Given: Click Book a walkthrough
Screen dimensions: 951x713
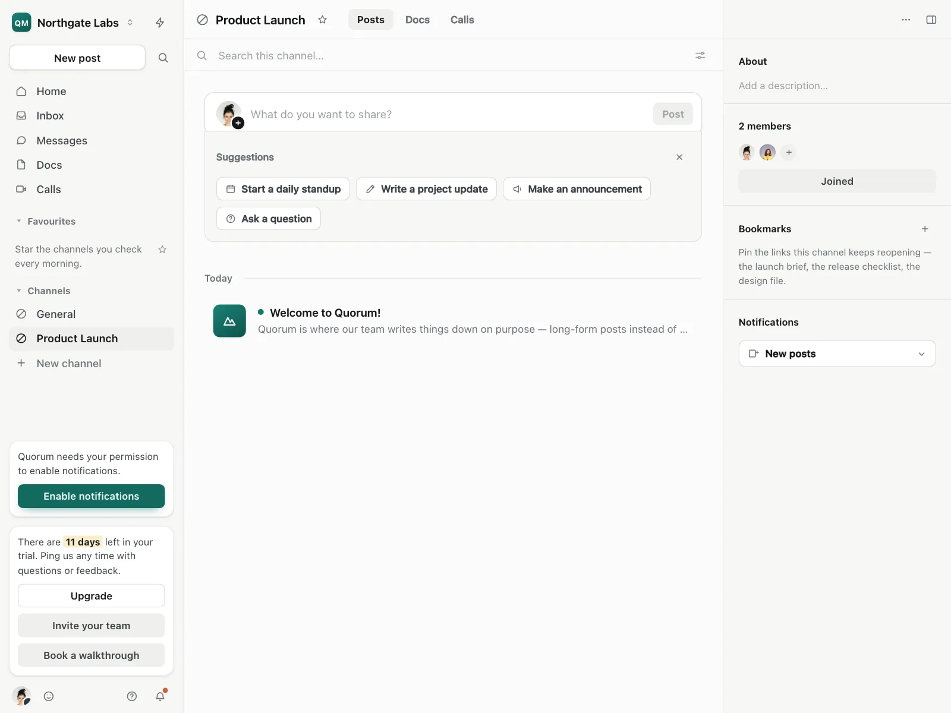Looking at the screenshot, I should 92,655.
